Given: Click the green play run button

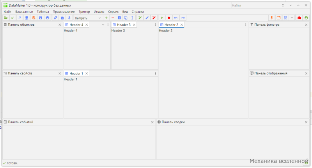Looking at the screenshot, I should tap(162, 18).
